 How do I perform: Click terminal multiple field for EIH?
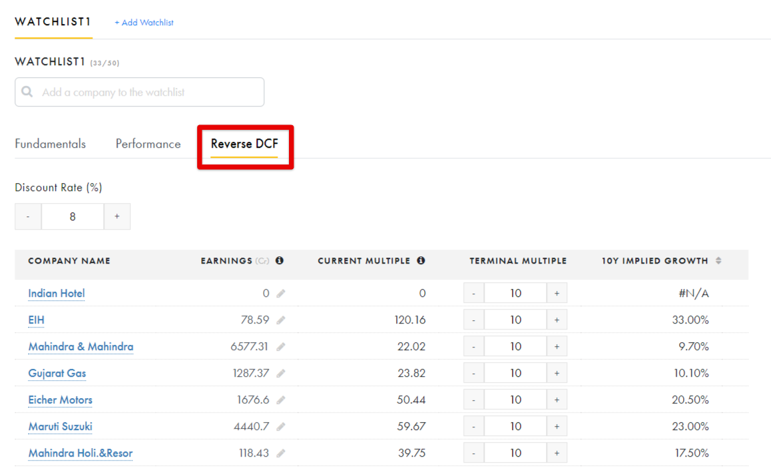(x=515, y=320)
